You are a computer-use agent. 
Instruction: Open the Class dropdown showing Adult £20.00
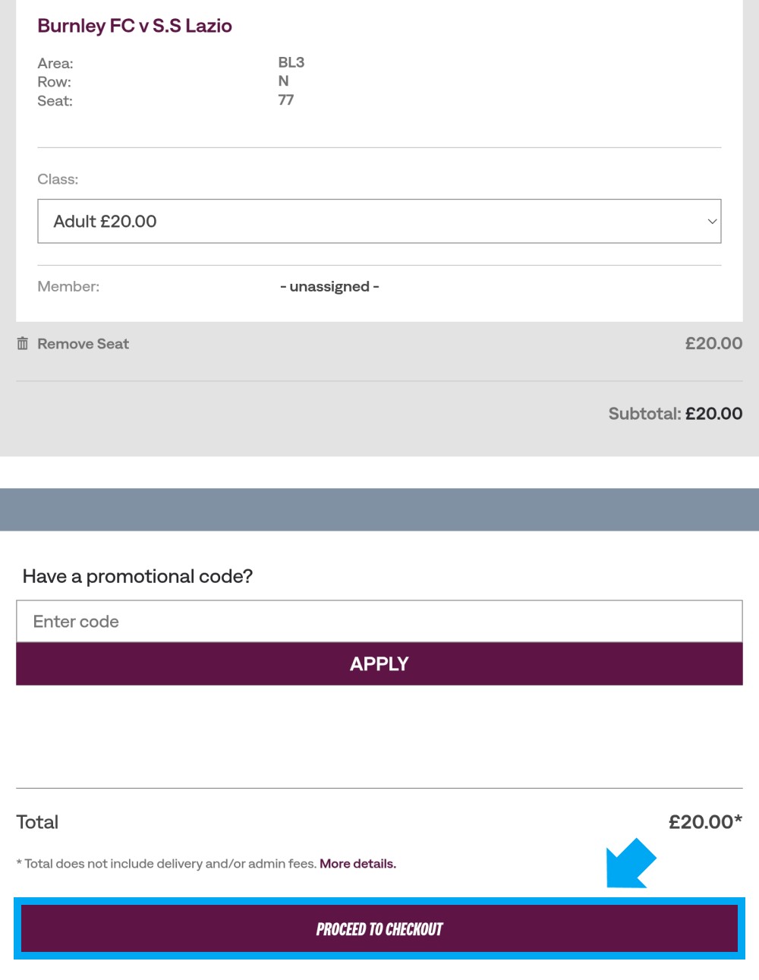tap(379, 222)
